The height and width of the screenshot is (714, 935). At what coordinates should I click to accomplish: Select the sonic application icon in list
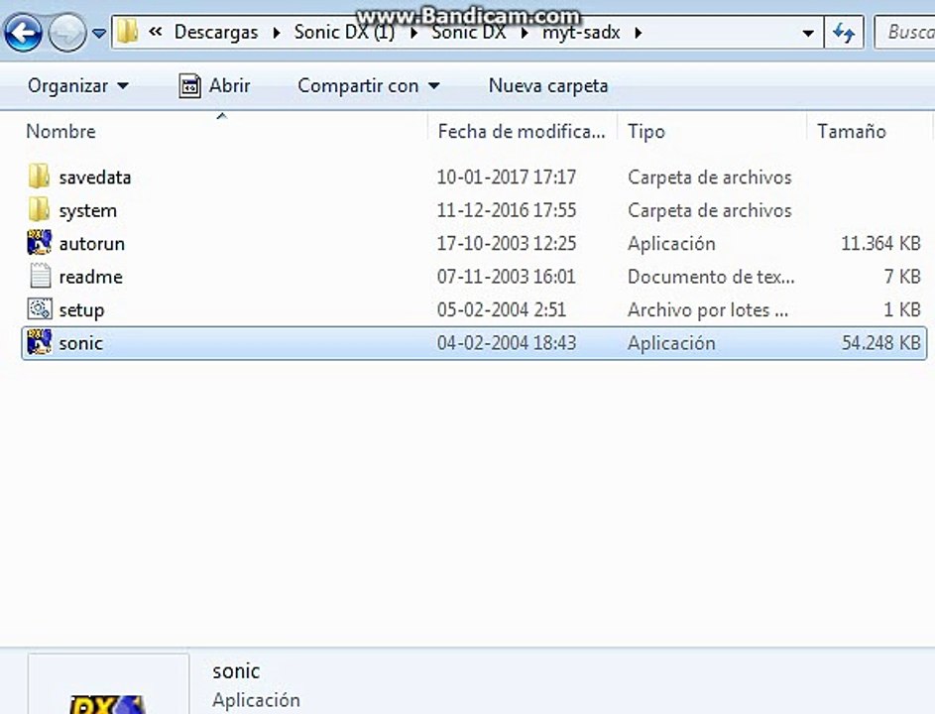coord(40,342)
